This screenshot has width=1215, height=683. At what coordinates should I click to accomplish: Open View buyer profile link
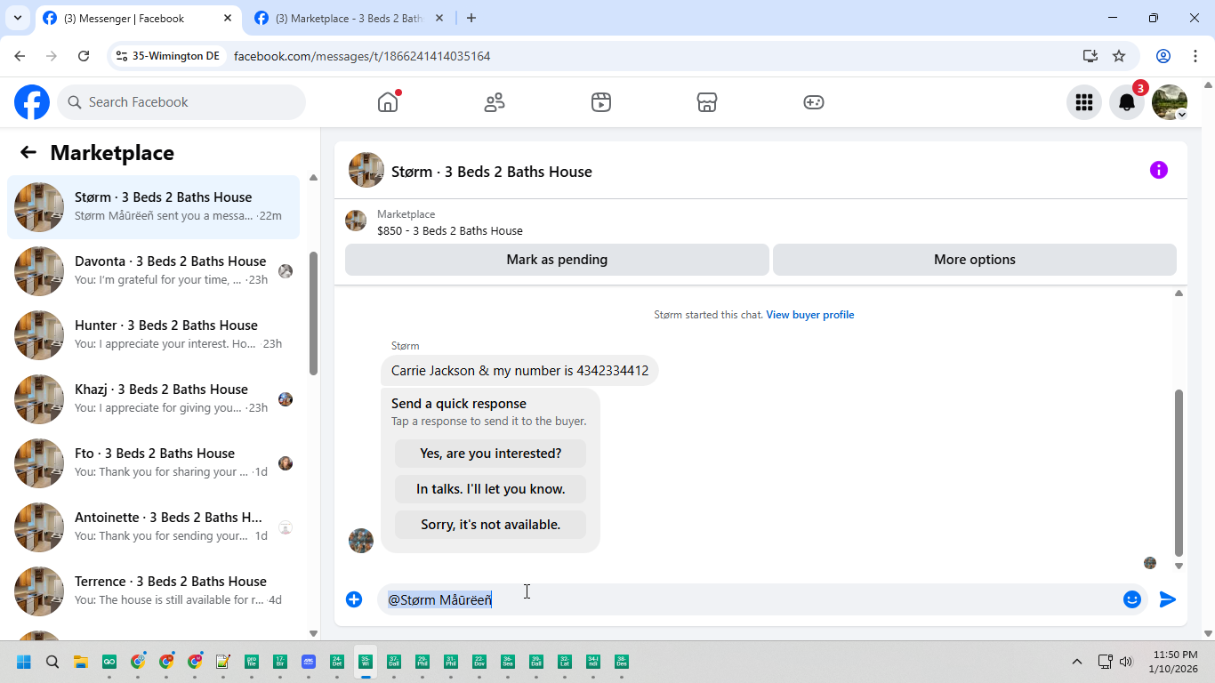[x=810, y=315]
